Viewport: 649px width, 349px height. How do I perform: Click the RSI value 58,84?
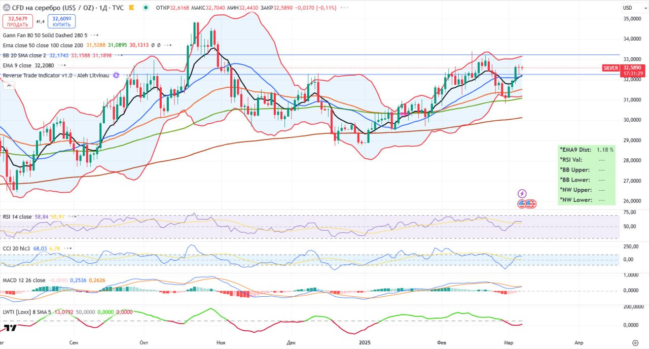pyautogui.click(x=41, y=217)
